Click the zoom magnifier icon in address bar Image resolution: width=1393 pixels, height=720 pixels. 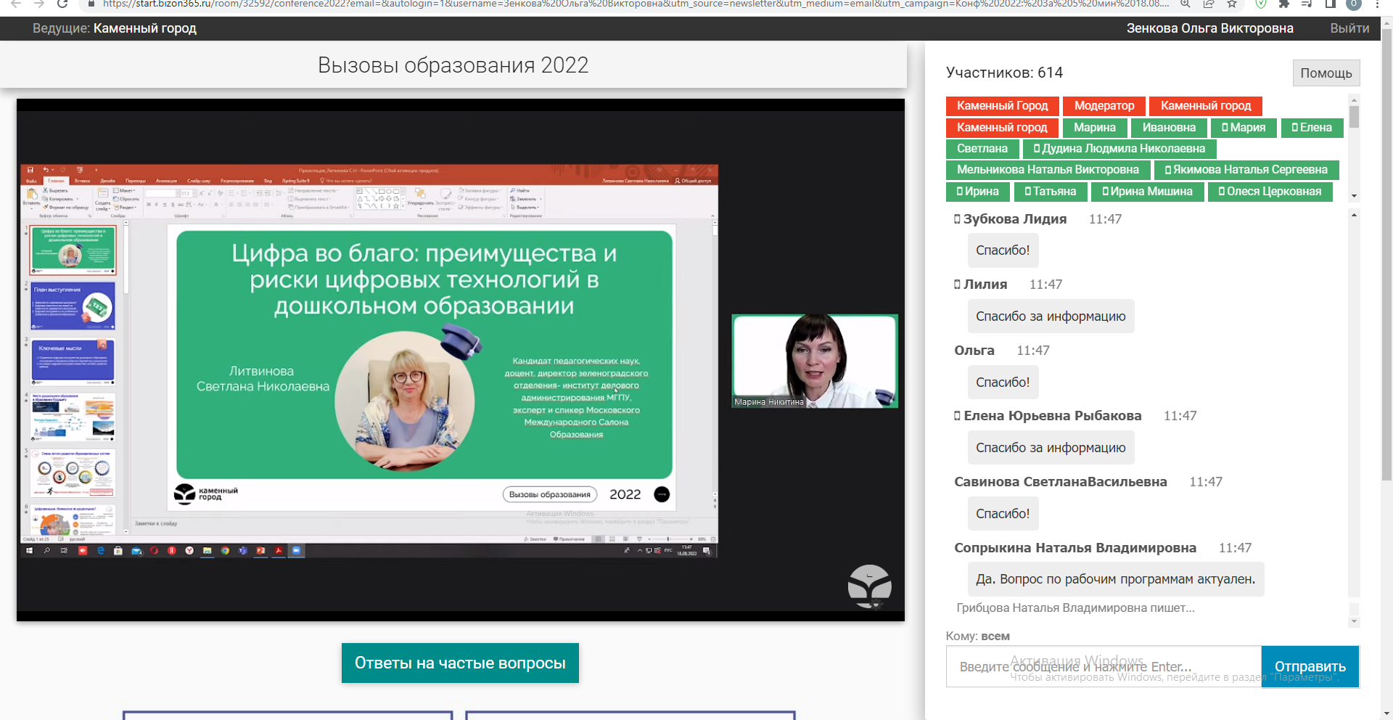pos(1186,4)
